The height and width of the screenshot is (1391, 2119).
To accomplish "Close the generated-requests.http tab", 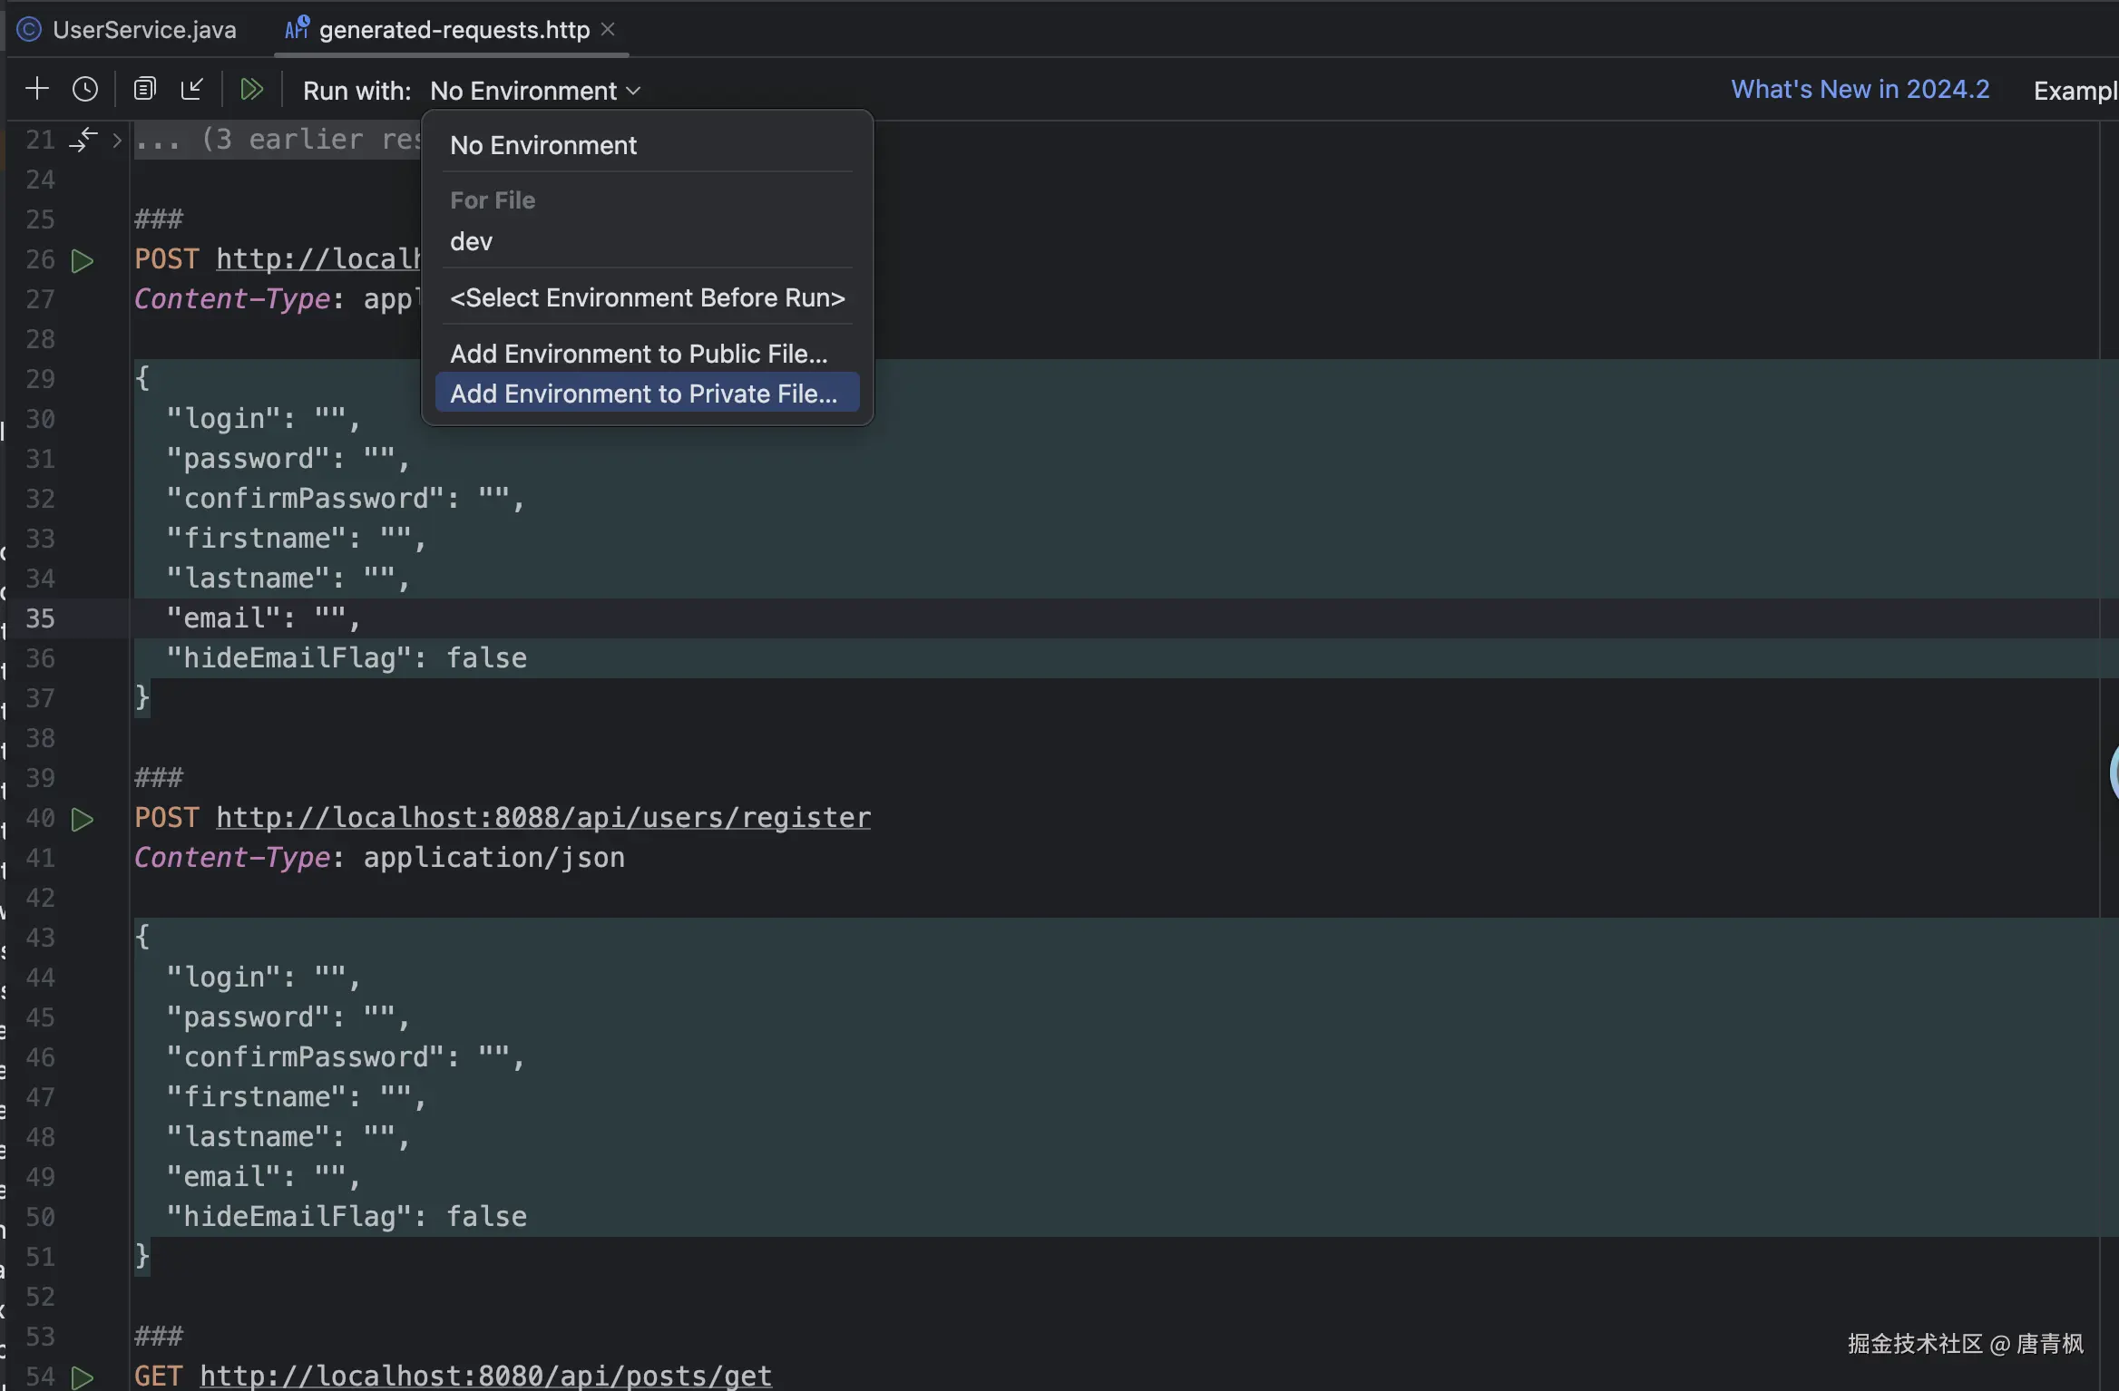I will click(x=608, y=30).
